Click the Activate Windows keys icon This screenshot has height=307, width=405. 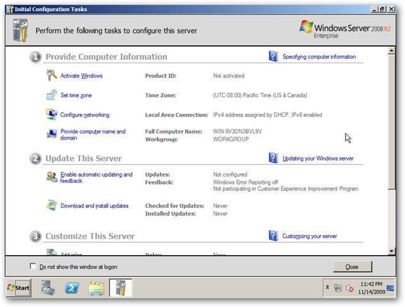pyautogui.click(x=51, y=75)
